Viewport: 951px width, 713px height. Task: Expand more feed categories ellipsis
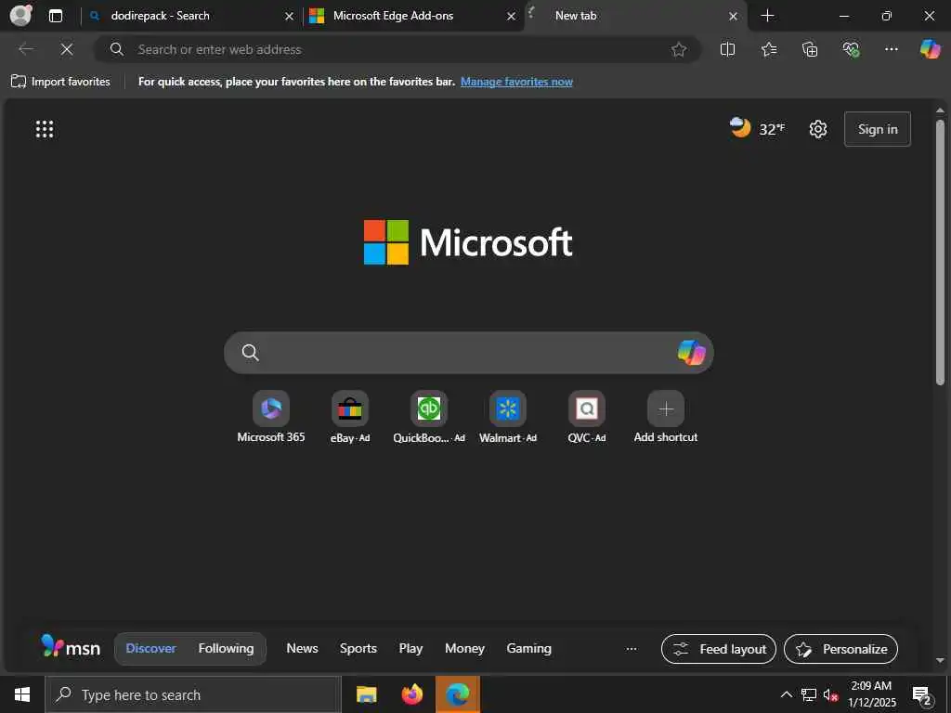pyautogui.click(x=632, y=649)
